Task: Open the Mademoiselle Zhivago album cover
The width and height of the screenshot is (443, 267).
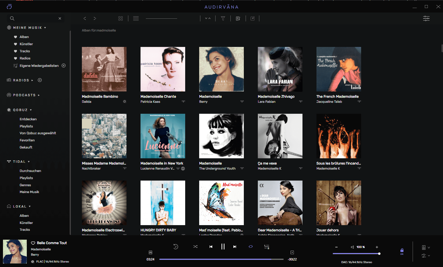Action: [x=280, y=69]
